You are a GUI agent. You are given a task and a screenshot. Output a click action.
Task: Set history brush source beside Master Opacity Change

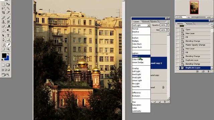(x=177, y=45)
